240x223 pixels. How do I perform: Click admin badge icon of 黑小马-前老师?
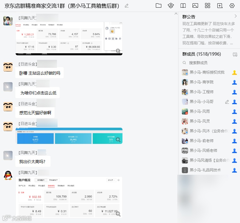pyautogui.click(x=234, y=141)
